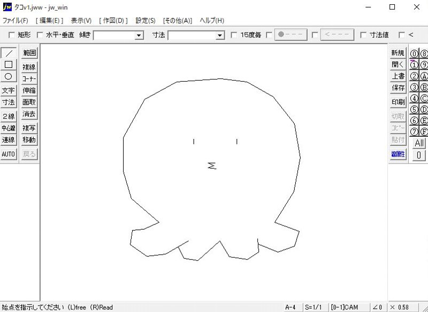
Task: Select the 範囲 range selection tool
Action: pyautogui.click(x=29, y=53)
